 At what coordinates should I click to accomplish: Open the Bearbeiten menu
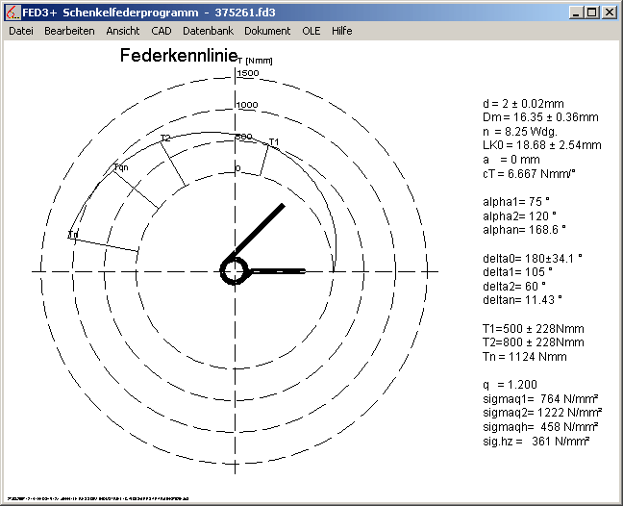69,31
